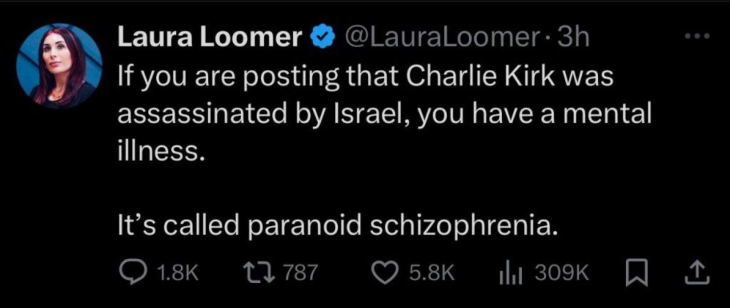Click the 787 repost count
730x308 pixels.
301,272
